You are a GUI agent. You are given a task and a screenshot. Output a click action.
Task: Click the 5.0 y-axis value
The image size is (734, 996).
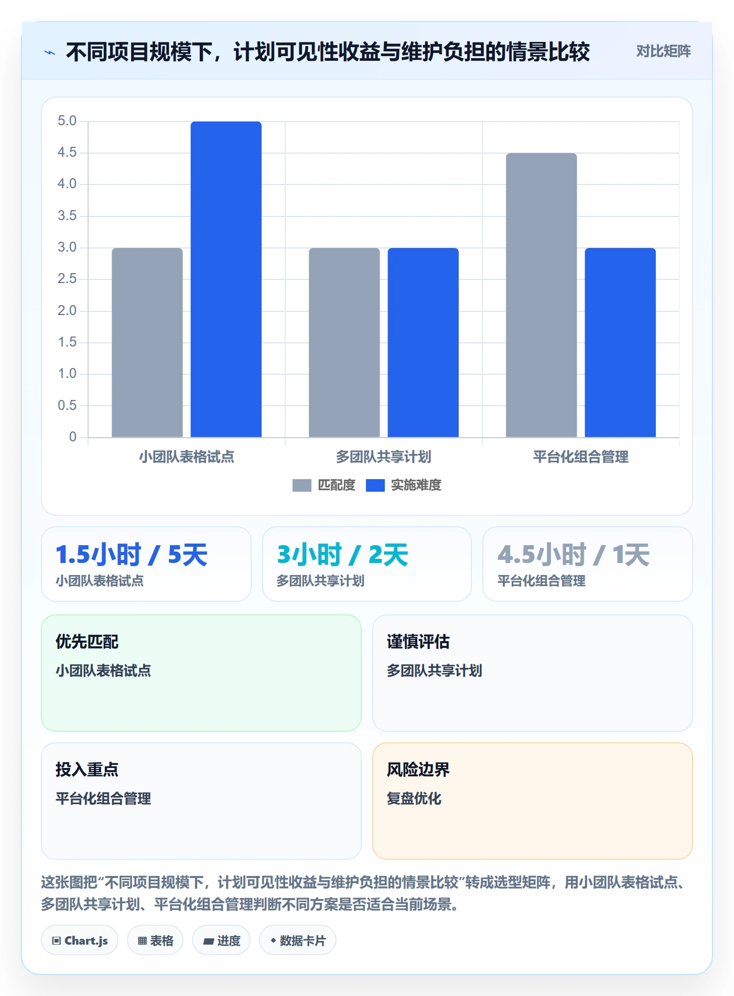coord(67,121)
